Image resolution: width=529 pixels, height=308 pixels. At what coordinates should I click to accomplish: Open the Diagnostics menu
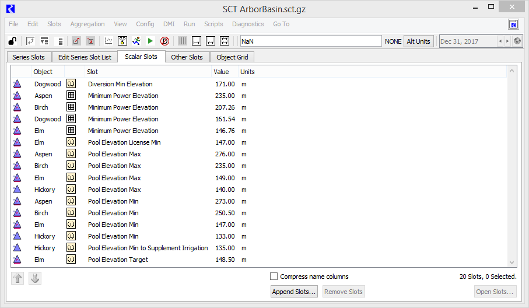[x=248, y=24]
